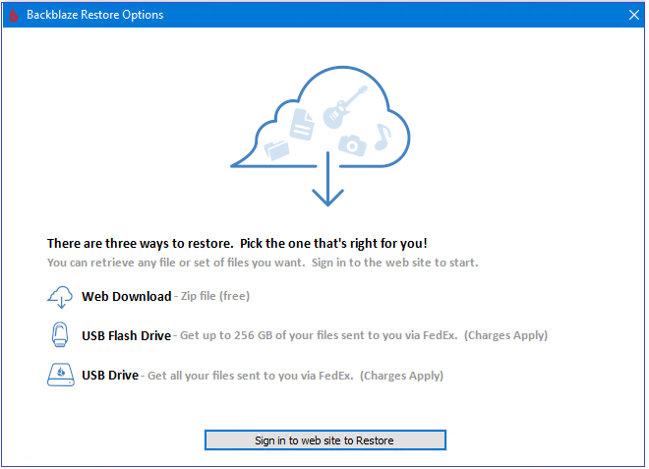
Task: Click the Backblaze flame icon in title bar
Action: click(x=14, y=15)
